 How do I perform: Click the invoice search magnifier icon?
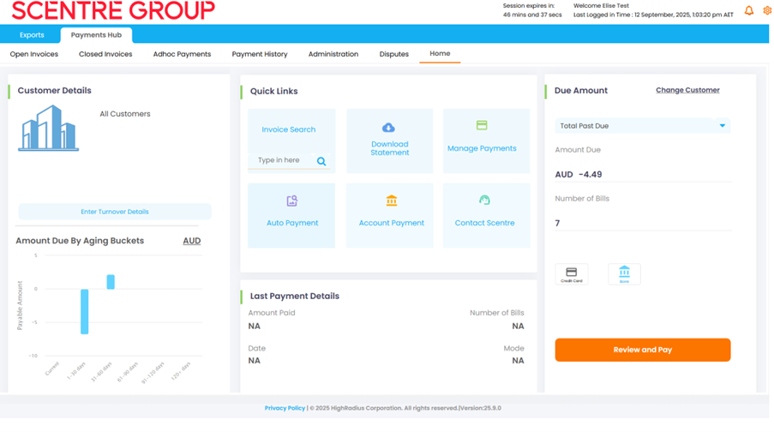(321, 161)
